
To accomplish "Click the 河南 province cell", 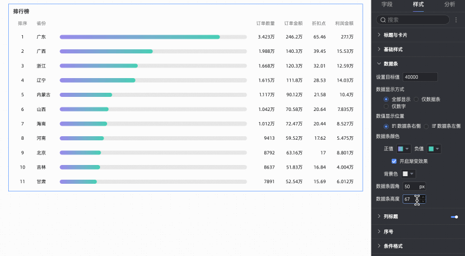I will (x=41, y=138).
